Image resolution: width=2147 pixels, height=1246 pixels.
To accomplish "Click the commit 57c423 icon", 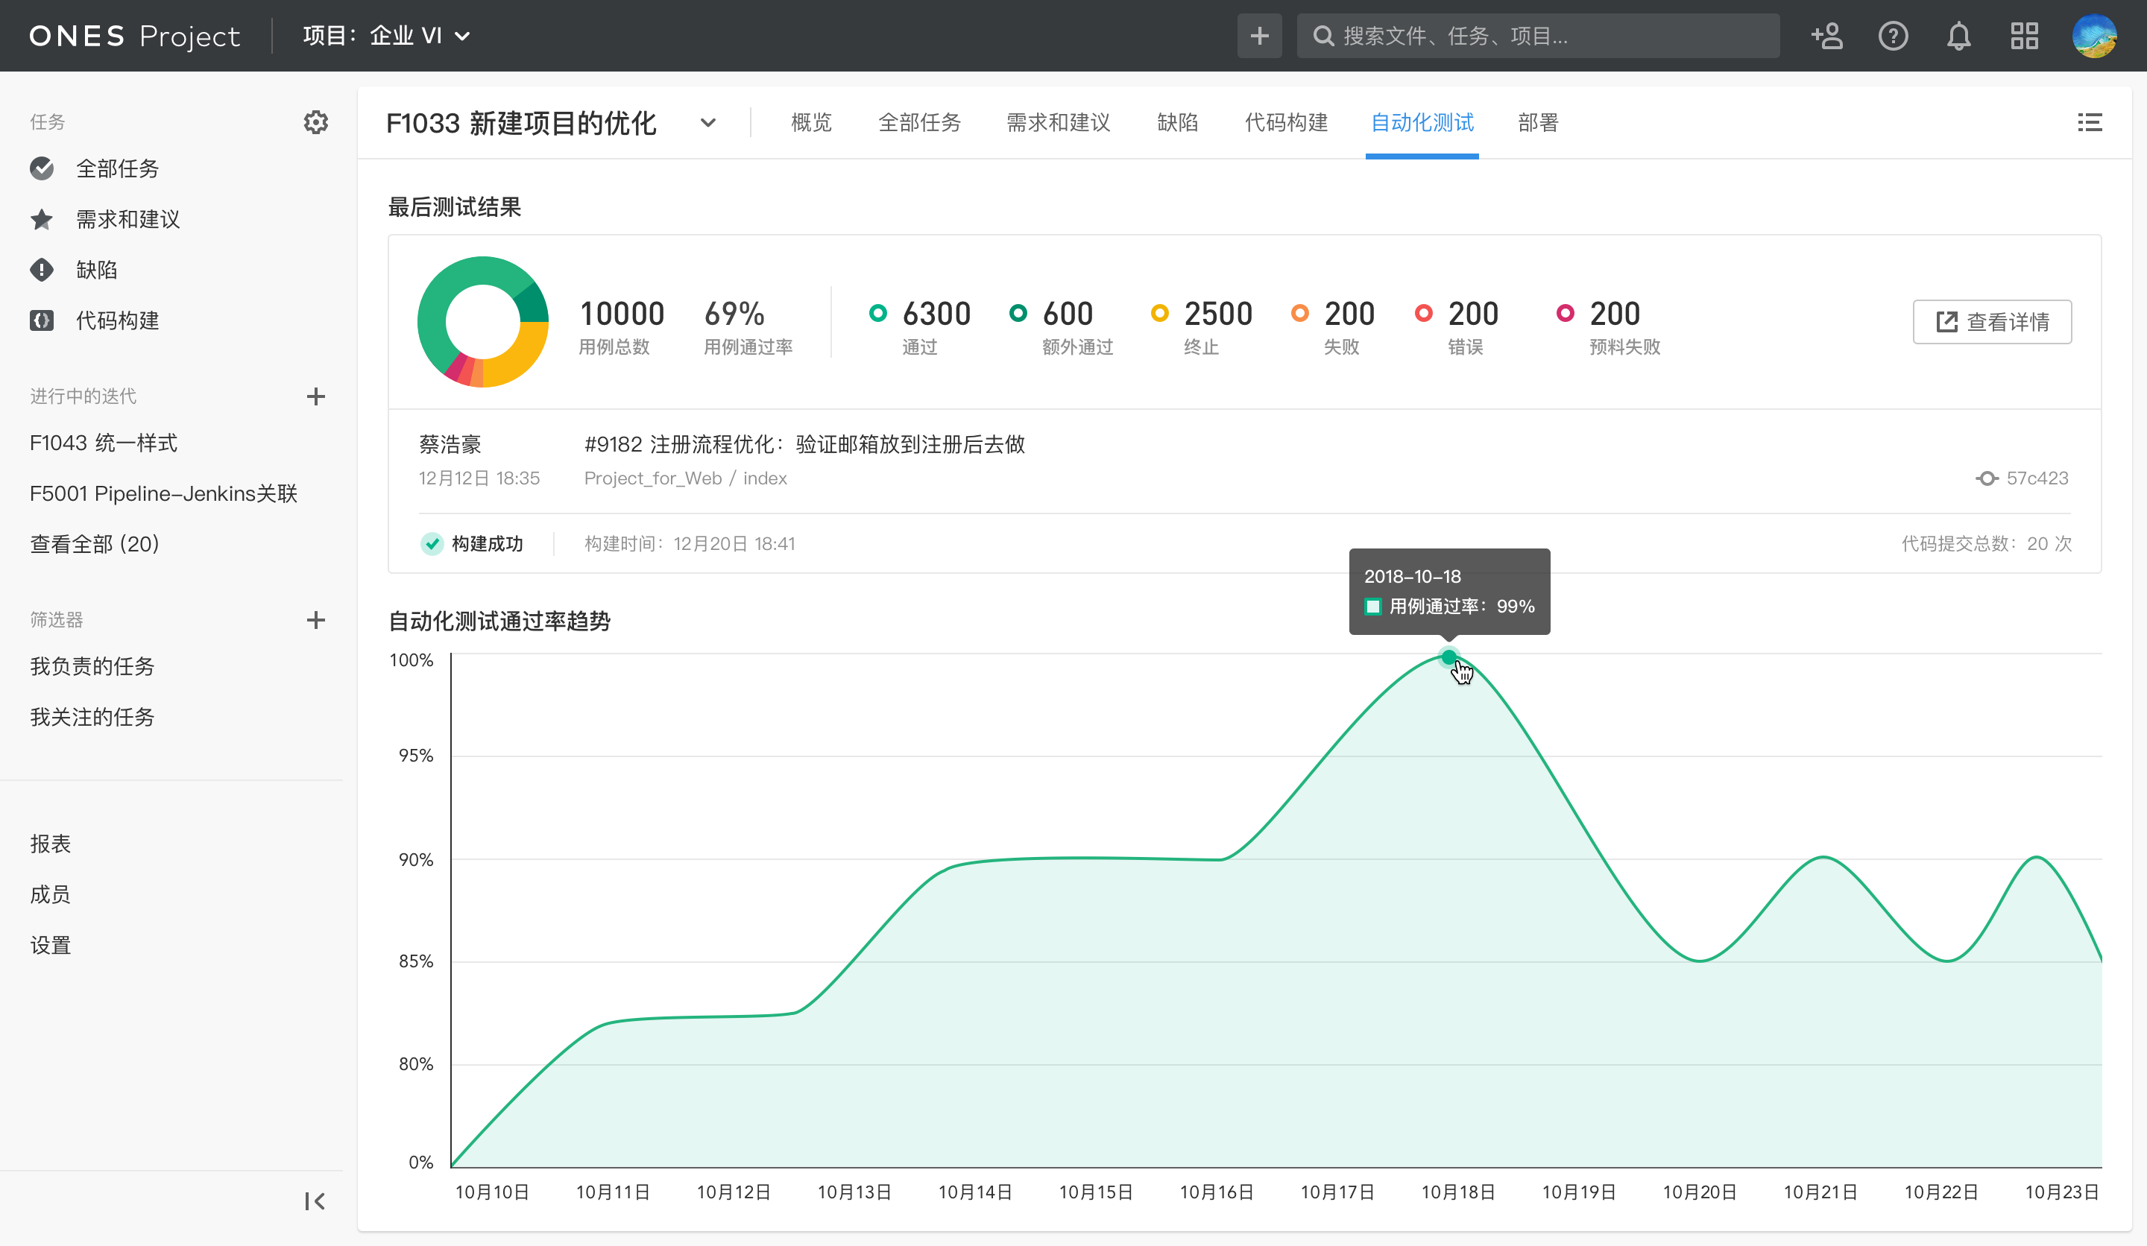I will coord(1986,478).
